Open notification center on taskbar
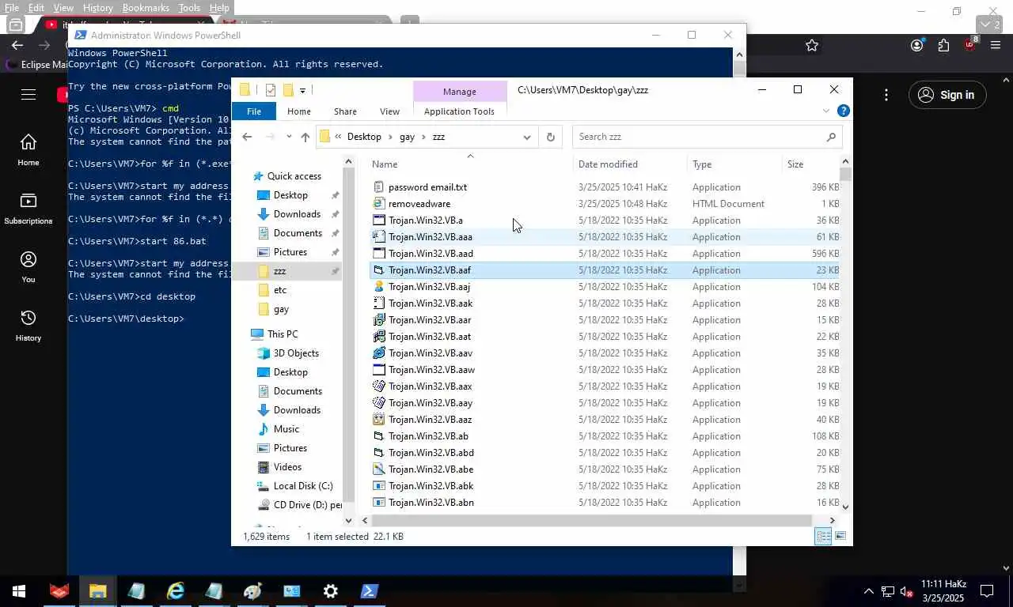This screenshot has width=1013, height=607. [987, 591]
